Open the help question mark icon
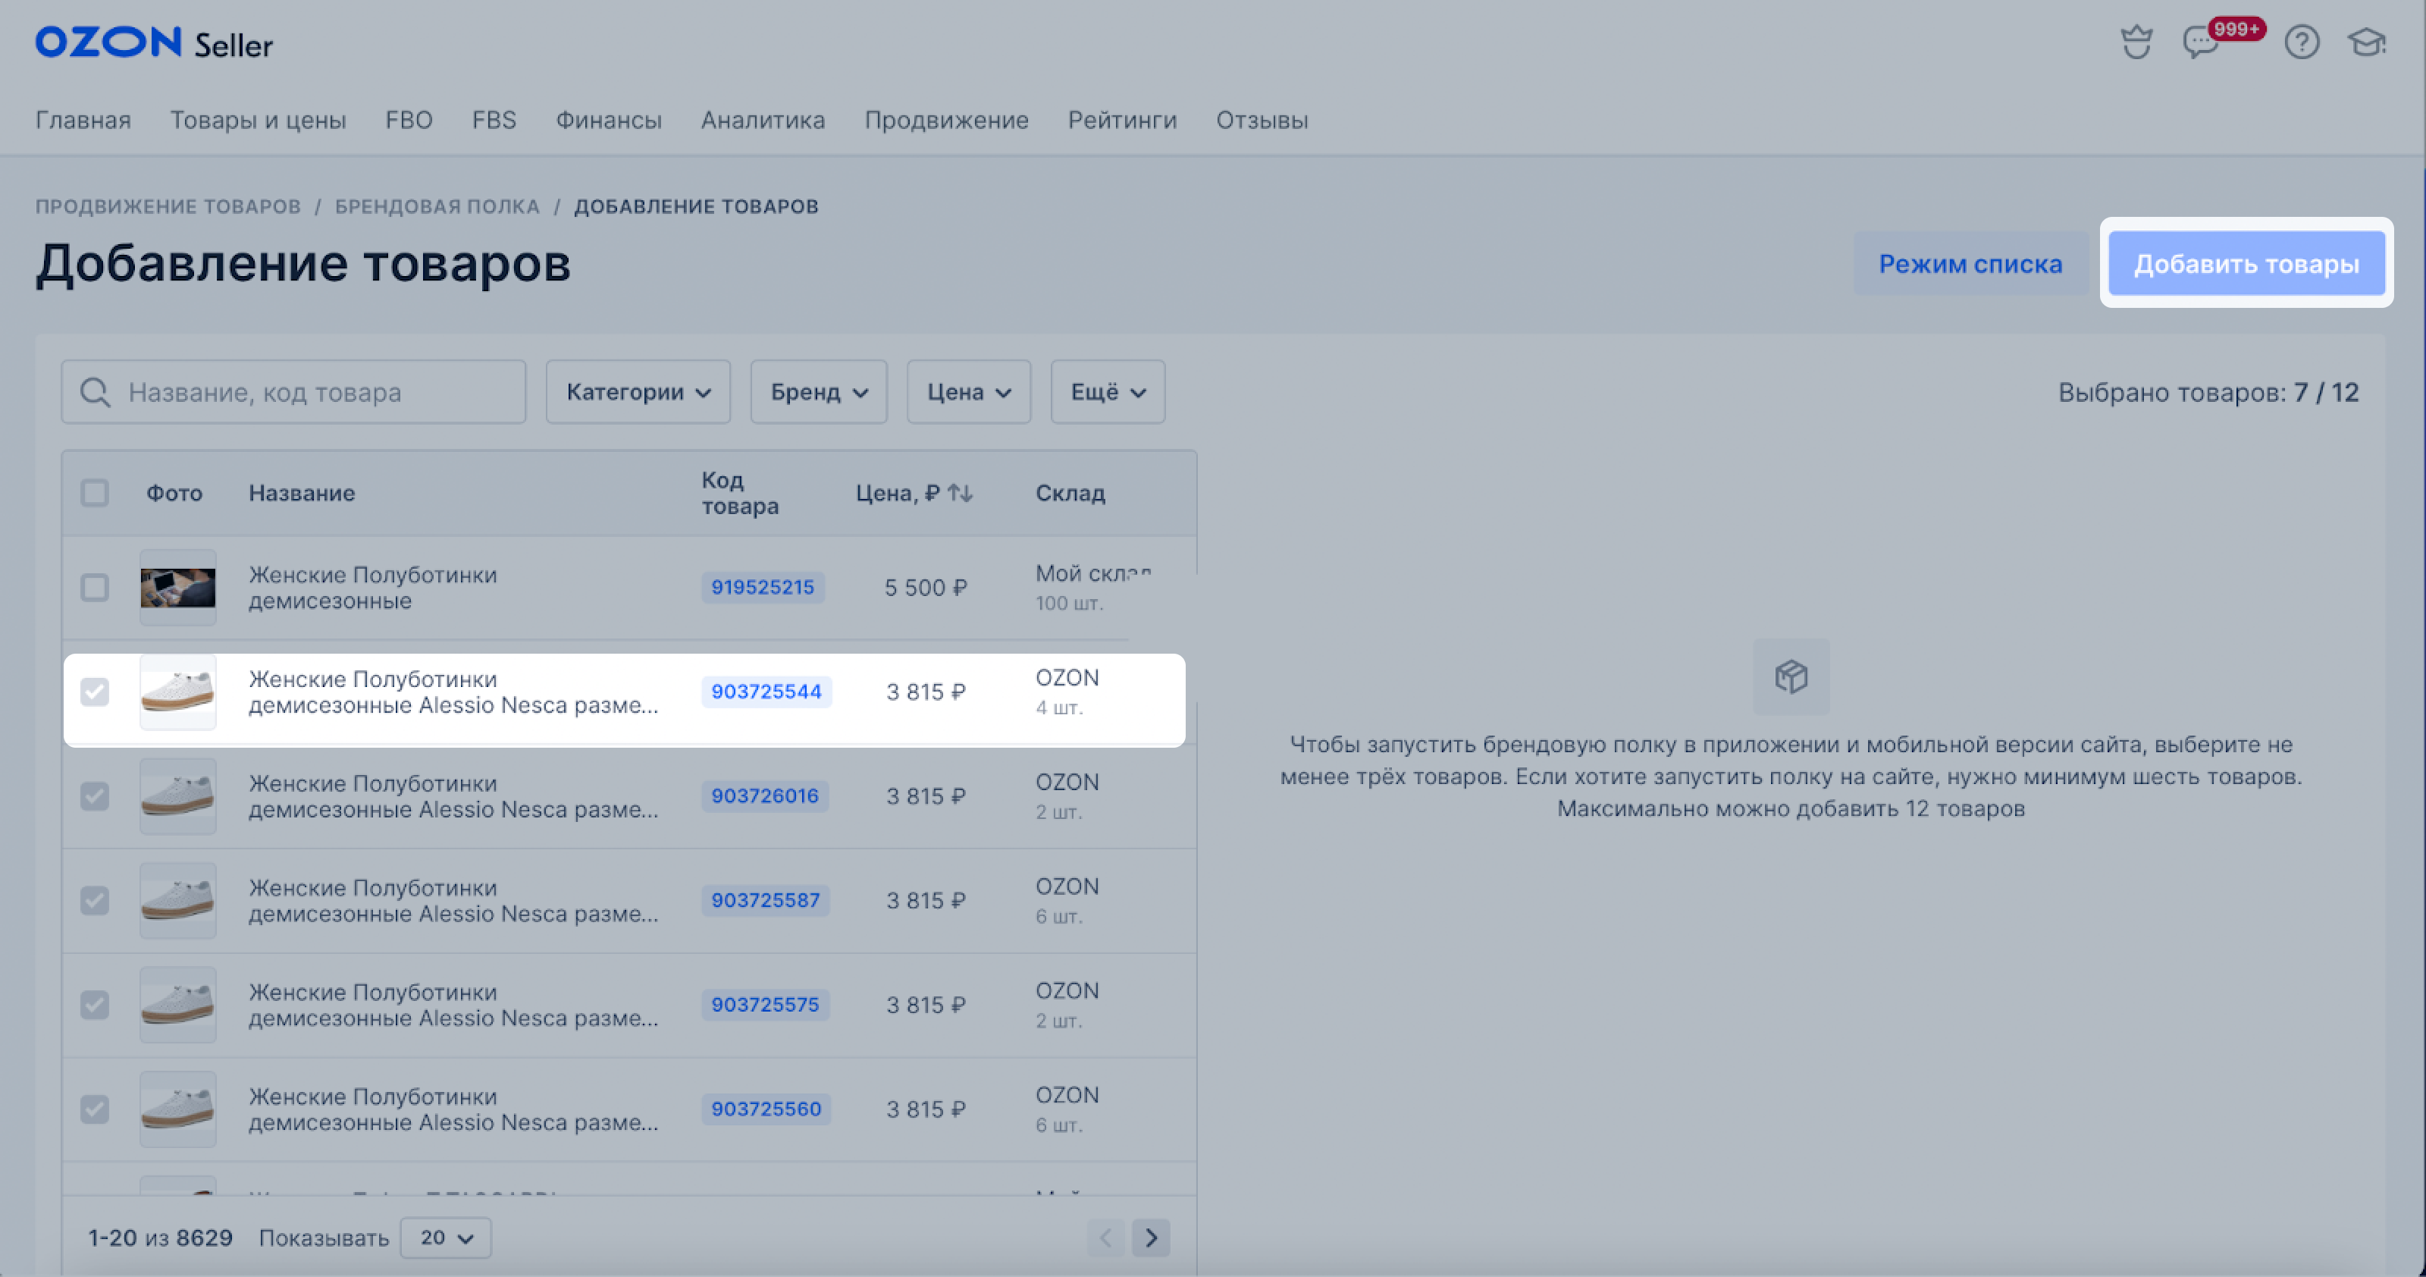Screen dimensions: 2426x1277 pos(2302,42)
